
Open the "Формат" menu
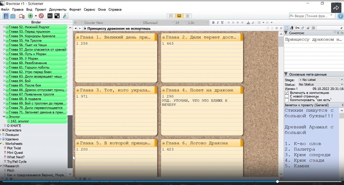tap(75, 9)
